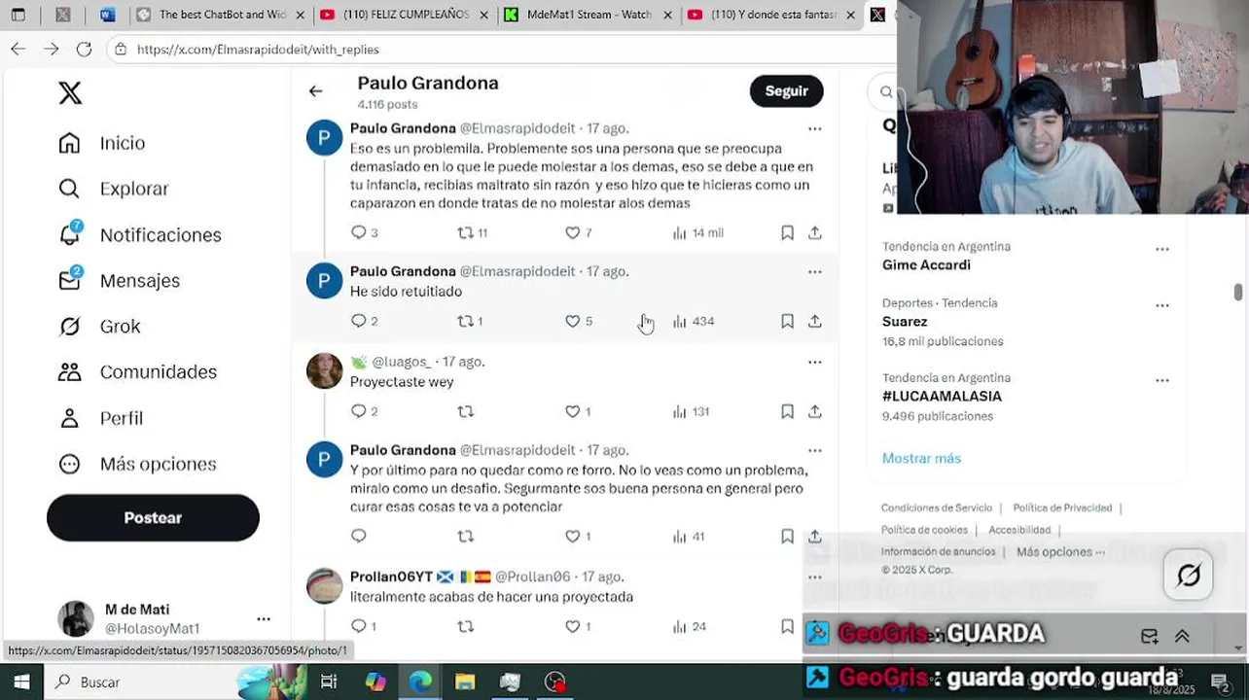
Task: Click the Windows Start button
Action: tap(20, 682)
